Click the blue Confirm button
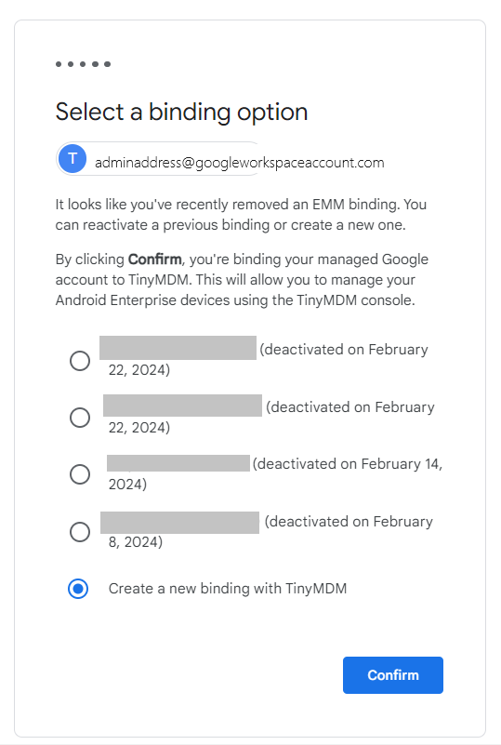The height and width of the screenshot is (745, 501). [x=393, y=675]
